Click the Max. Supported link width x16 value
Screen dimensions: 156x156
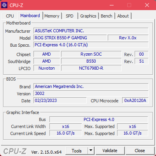pos(133,126)
